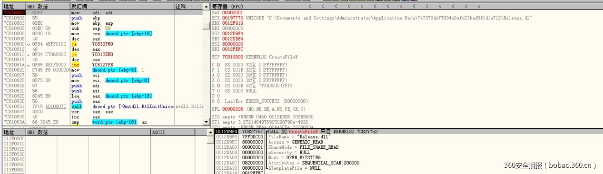Select the P flag row with CS 001B
This screenshot has height=174, width=603.
(249, 70)
